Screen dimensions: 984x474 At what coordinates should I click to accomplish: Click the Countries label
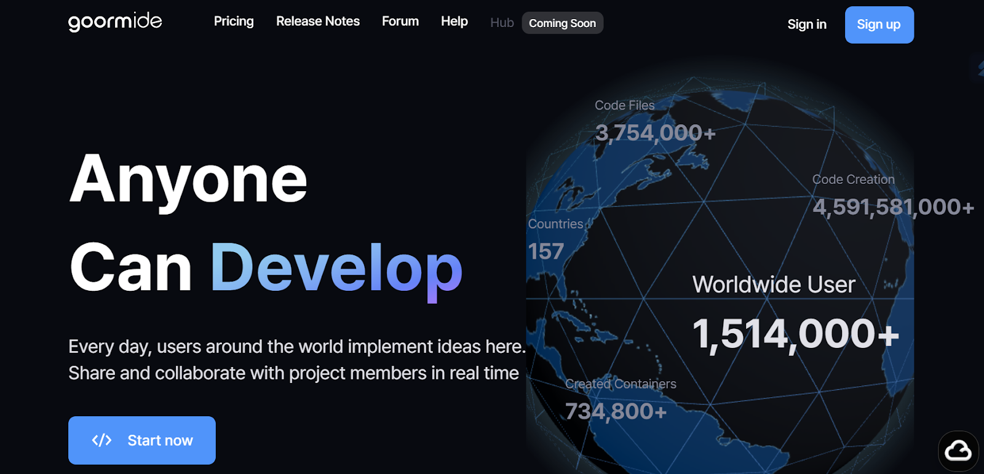555,224
